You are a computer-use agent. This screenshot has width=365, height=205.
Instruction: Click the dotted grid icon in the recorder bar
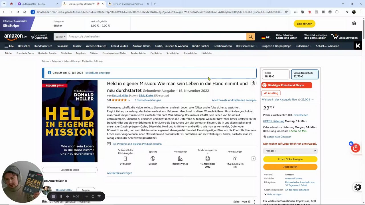87,196
